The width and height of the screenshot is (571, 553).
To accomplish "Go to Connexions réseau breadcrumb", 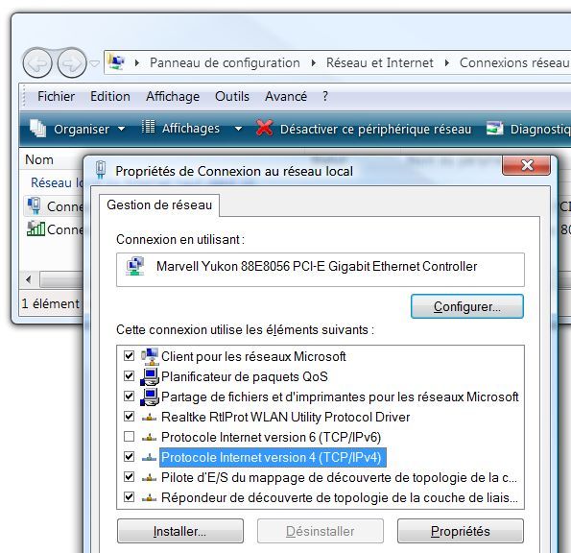I will 514,63.
